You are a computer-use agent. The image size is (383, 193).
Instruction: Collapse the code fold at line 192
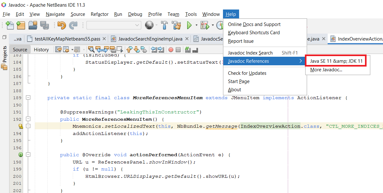[28, 119]
